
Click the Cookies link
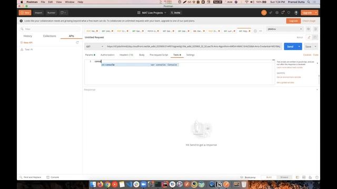click(307, 55)
